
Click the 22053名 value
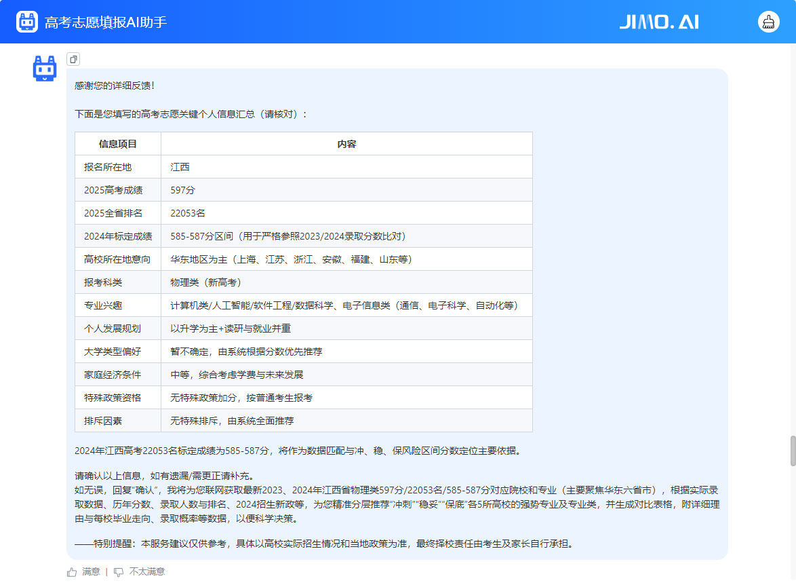pos(188,213)
